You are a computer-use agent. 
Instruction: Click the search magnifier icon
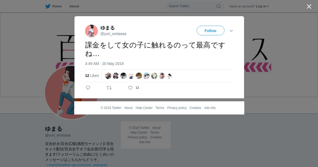click(x=219, y=6)
